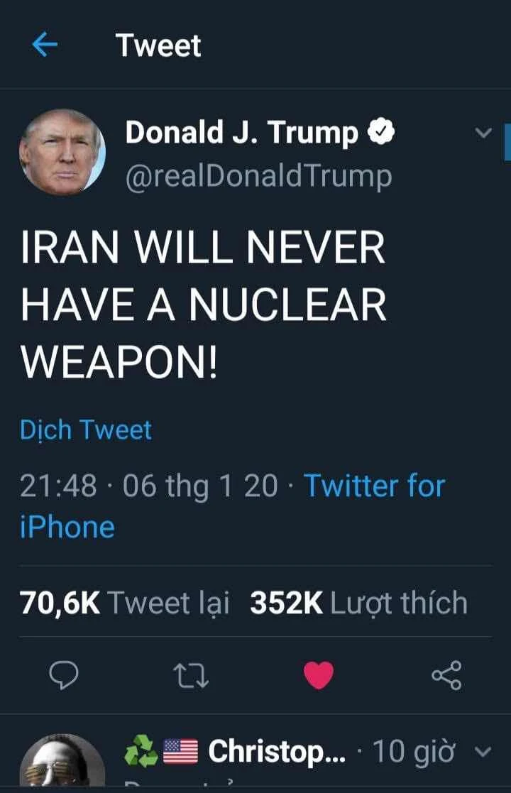Tap the retweet arrows icon
The width and height of the screenshot is (511, 793).
pyautogui.click(x=191, y=676)
